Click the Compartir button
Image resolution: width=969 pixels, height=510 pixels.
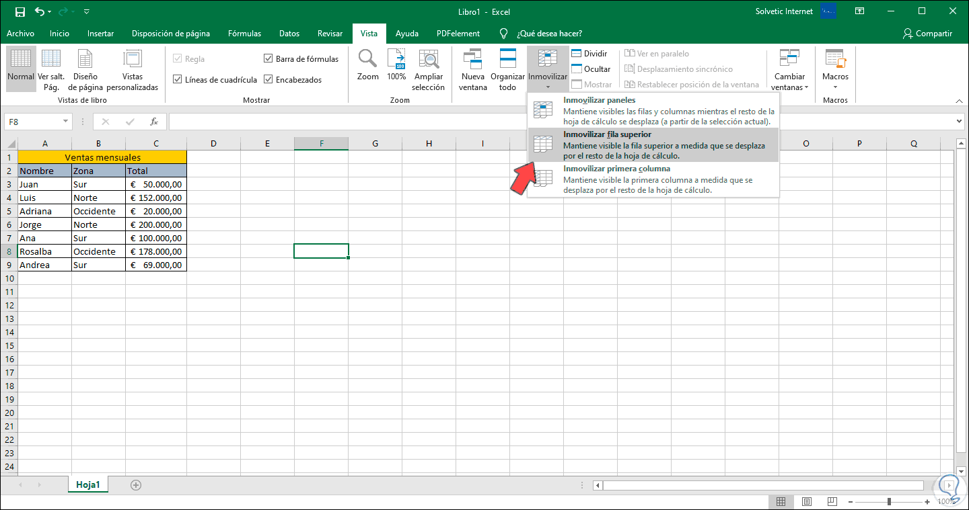[x=927, y=34]
